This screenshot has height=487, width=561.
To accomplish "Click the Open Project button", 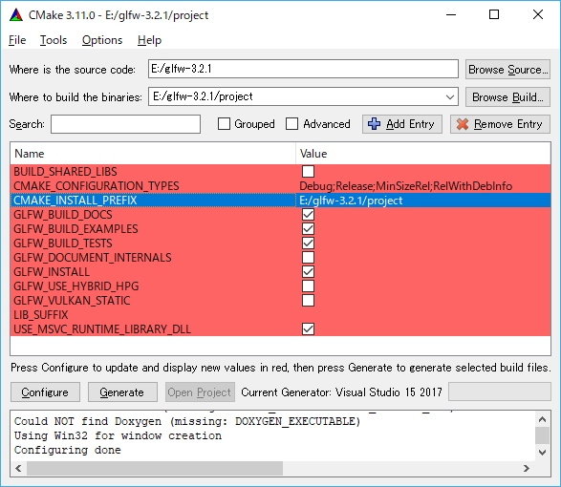I will [x=200, y=392].
